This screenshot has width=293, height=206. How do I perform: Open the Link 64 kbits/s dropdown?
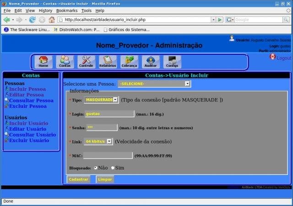pyautogui.click(x=98, y=142)
